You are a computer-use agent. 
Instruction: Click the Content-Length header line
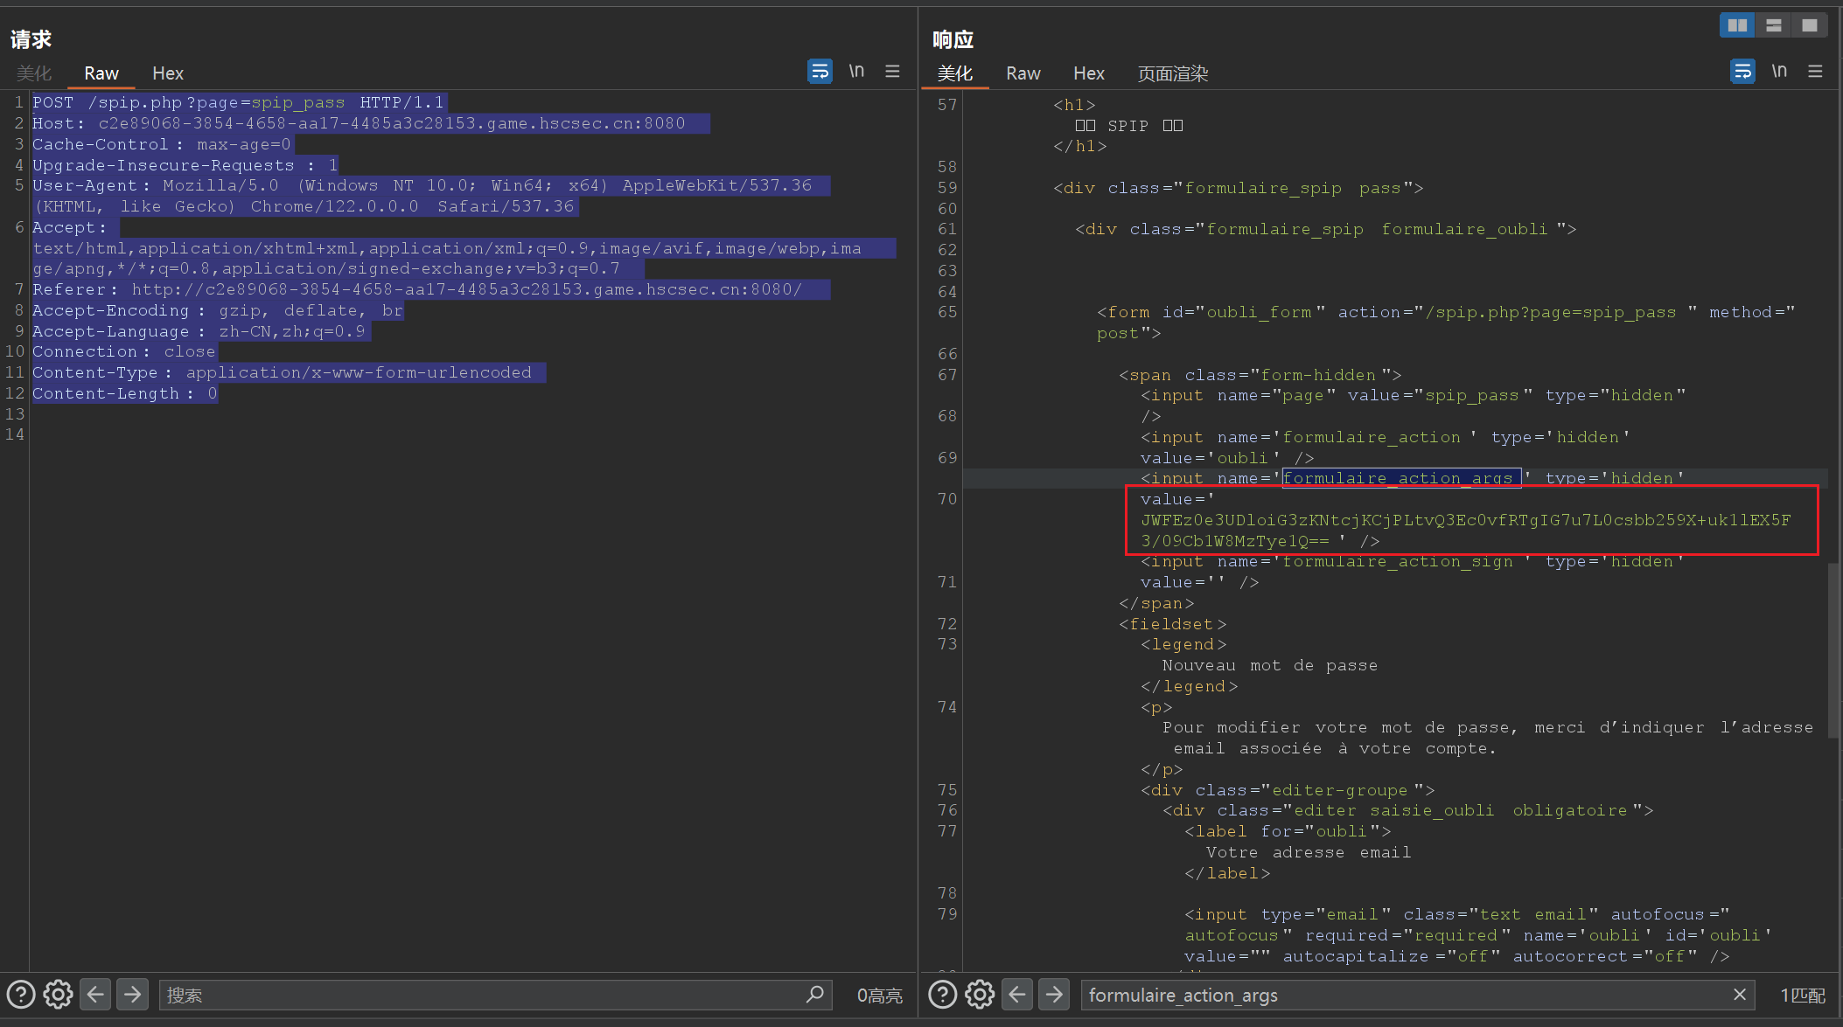click(124, 393)
